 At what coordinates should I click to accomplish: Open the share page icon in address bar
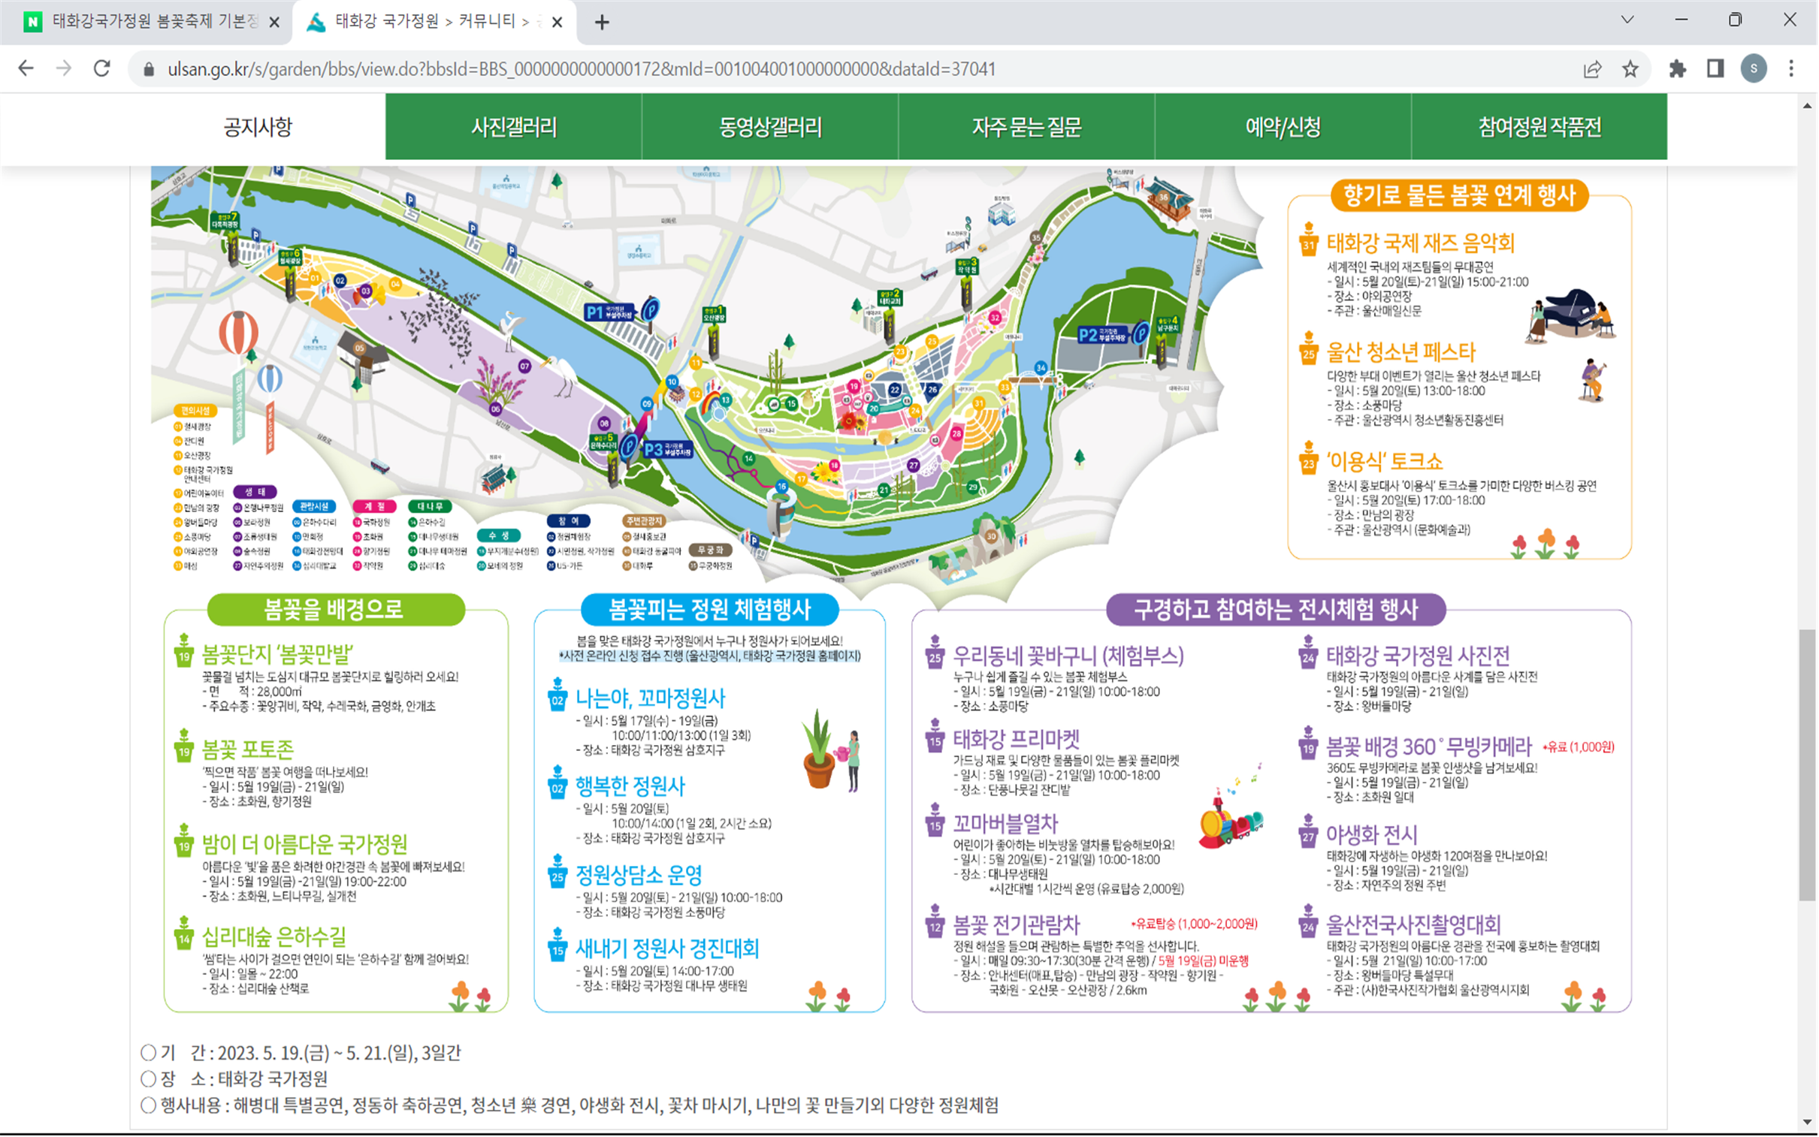(x=1593, y=69)
